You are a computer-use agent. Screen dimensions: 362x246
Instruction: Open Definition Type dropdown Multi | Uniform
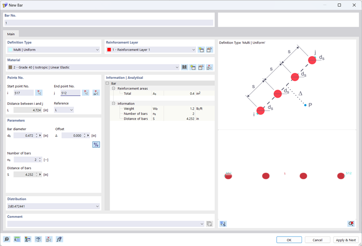(53, 50)
